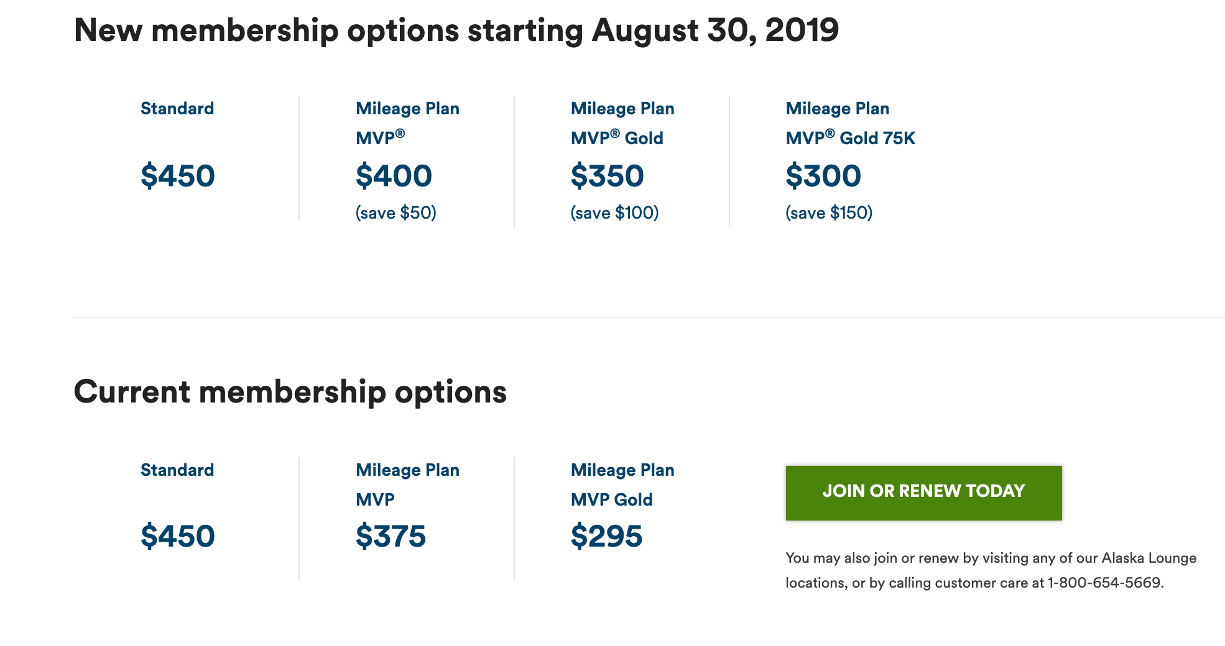The image size is (1225, 646).
Task: Click the new Mileage Plan MVP Gold label
Action: 622,124
